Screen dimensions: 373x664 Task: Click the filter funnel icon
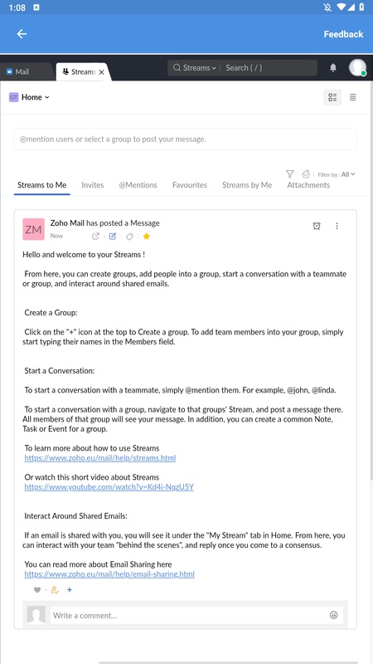pyautogui.click(x=289, y=174)
